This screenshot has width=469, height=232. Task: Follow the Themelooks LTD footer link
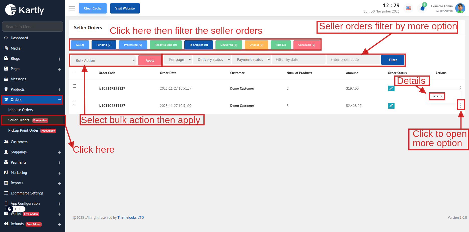point(130,217)
